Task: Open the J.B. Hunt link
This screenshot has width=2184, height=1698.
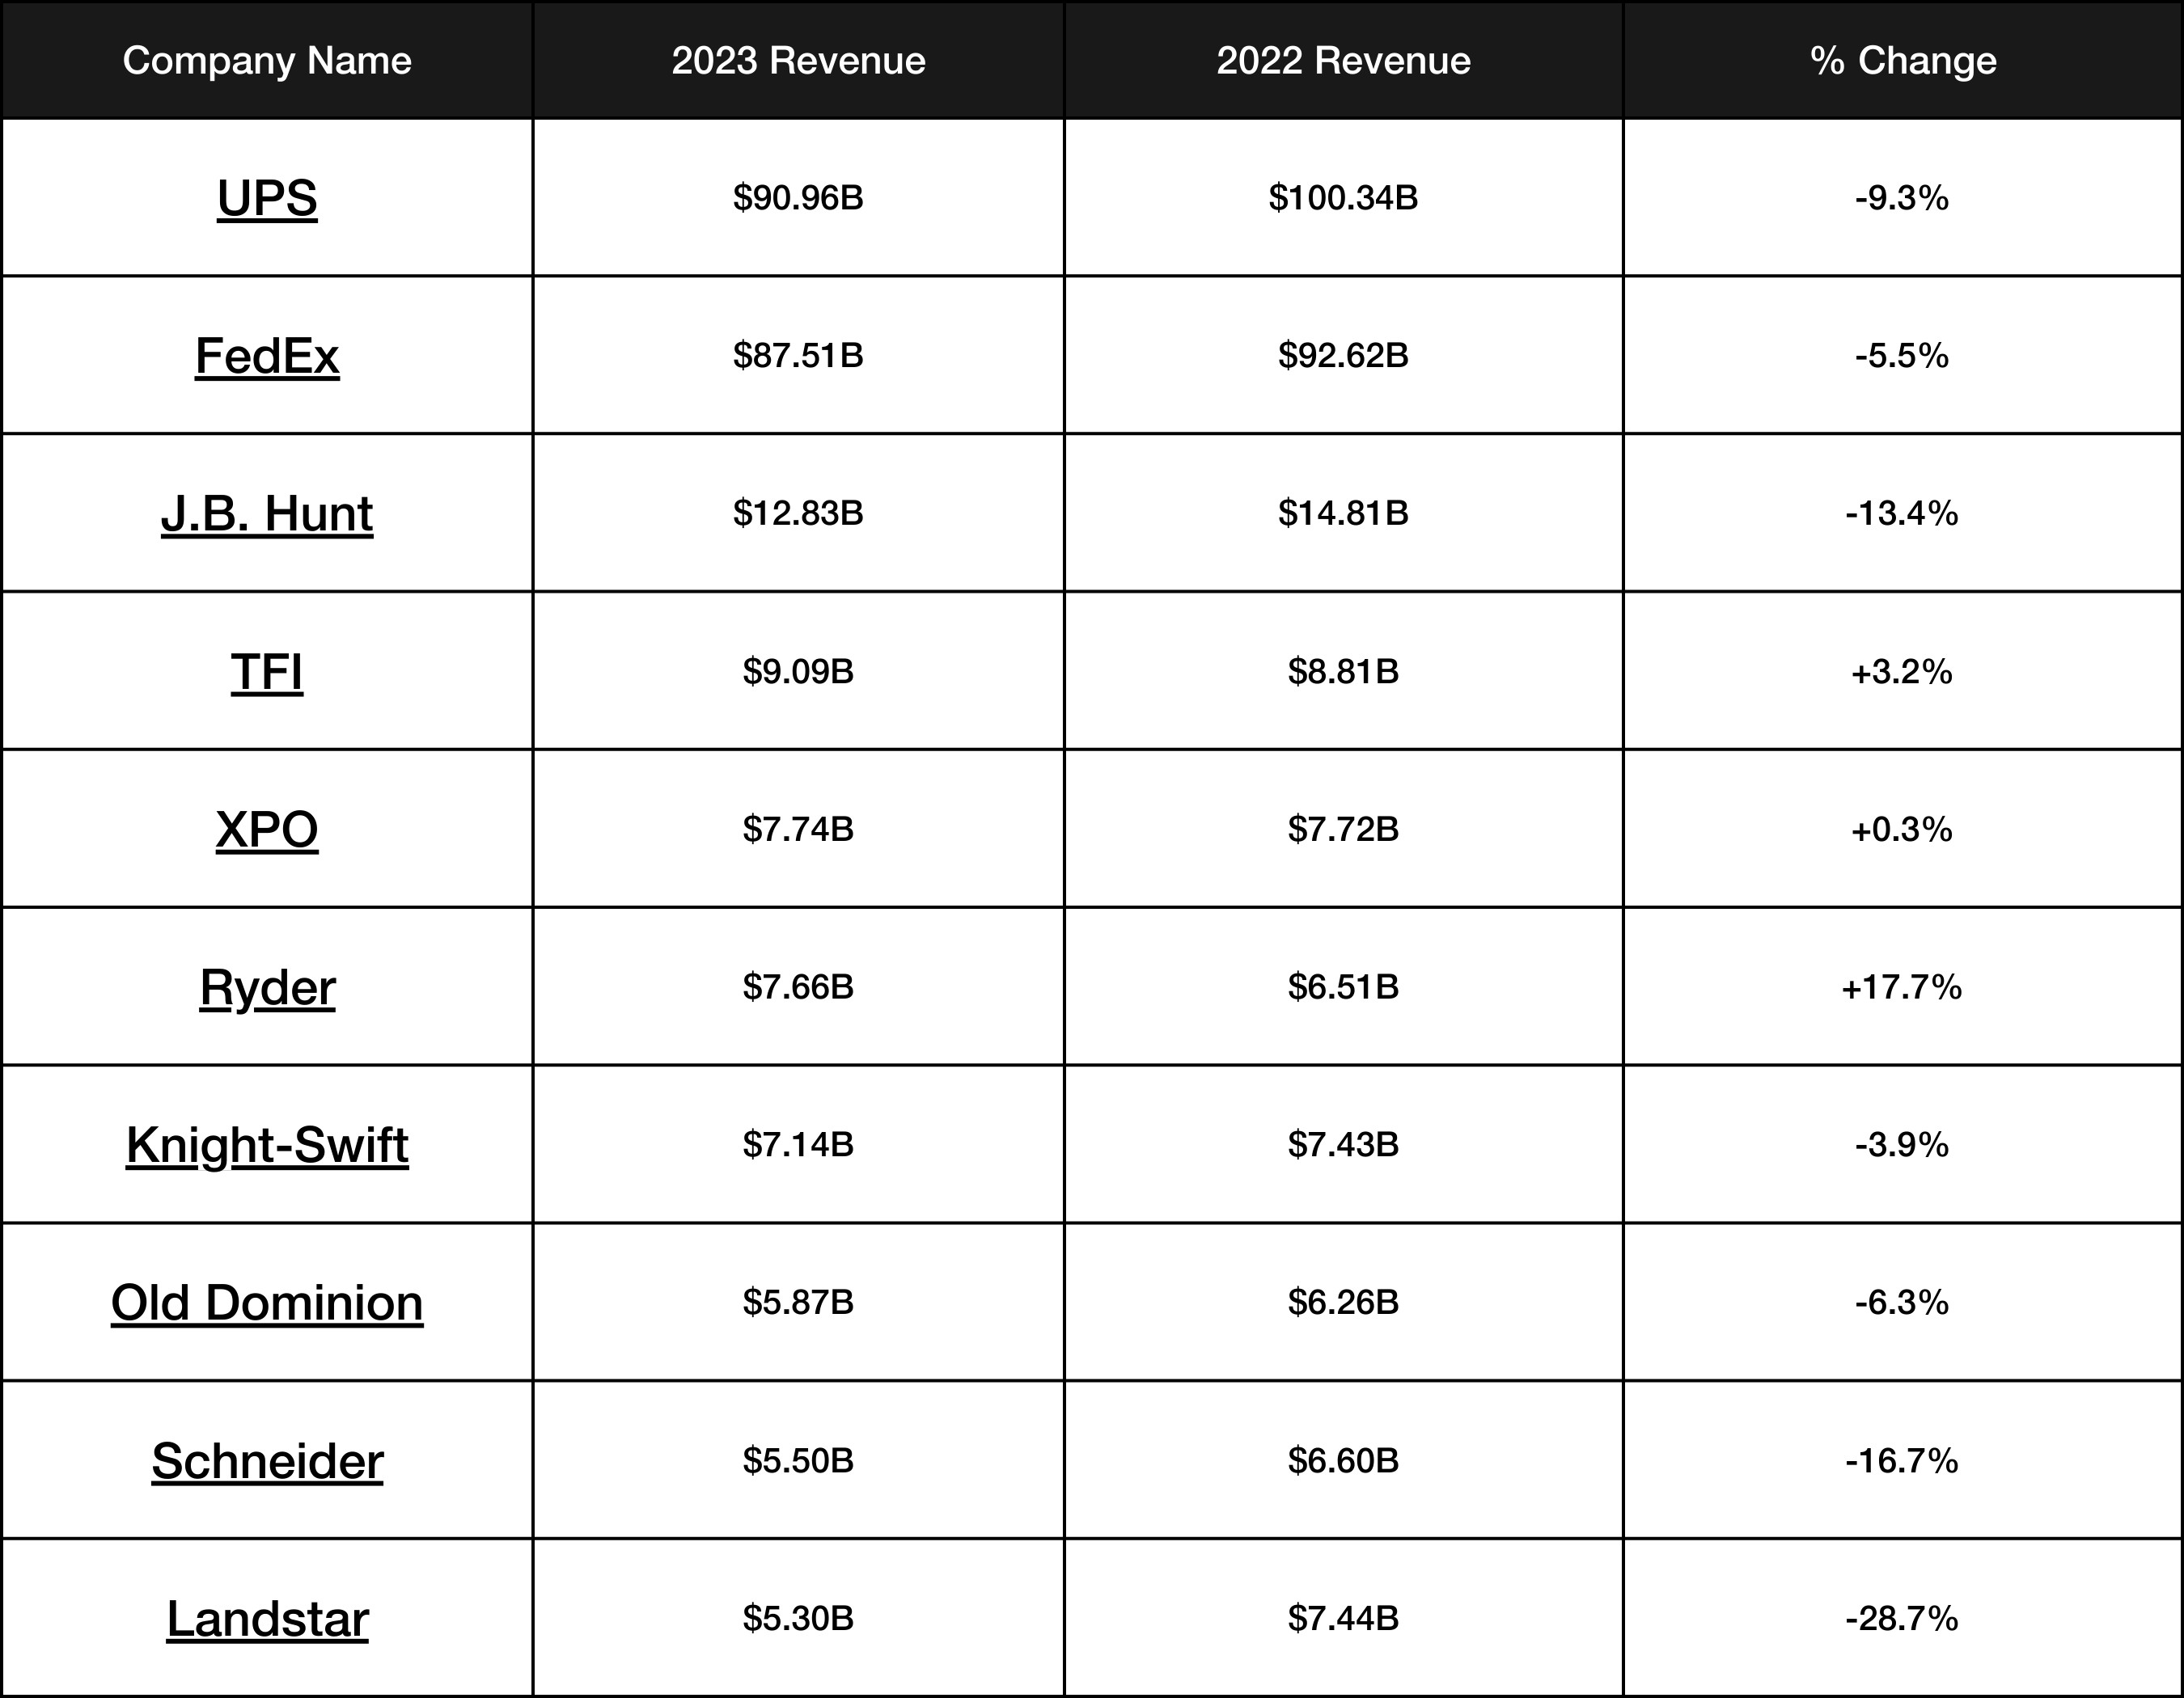Action: [267, 513]
